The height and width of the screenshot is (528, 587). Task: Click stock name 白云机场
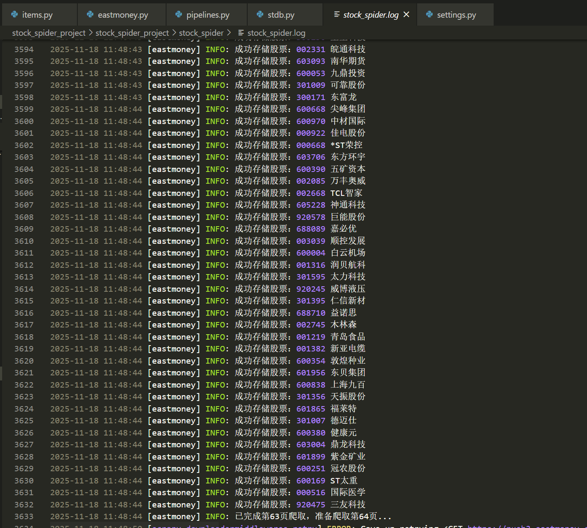(348, 253)
